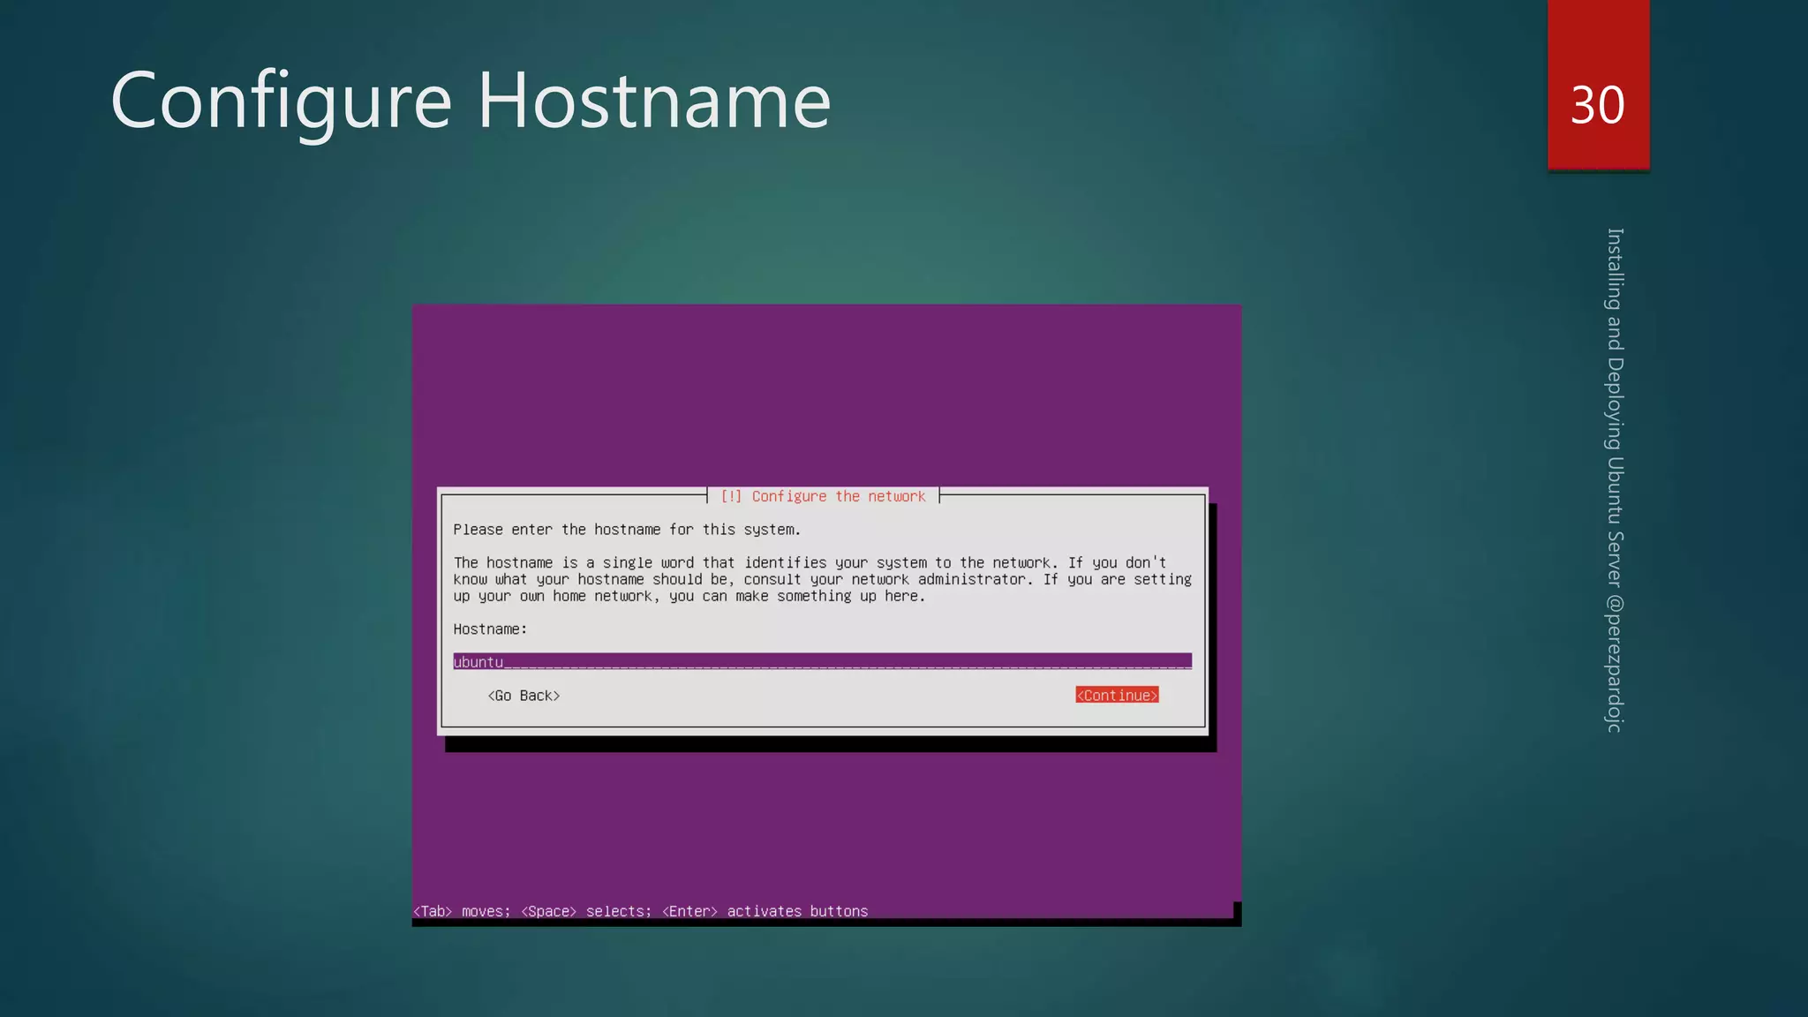Focus the Hostname input field containing ubuntu
The height and width of the screenshot is (1017, 1808).
click(821, 661)
